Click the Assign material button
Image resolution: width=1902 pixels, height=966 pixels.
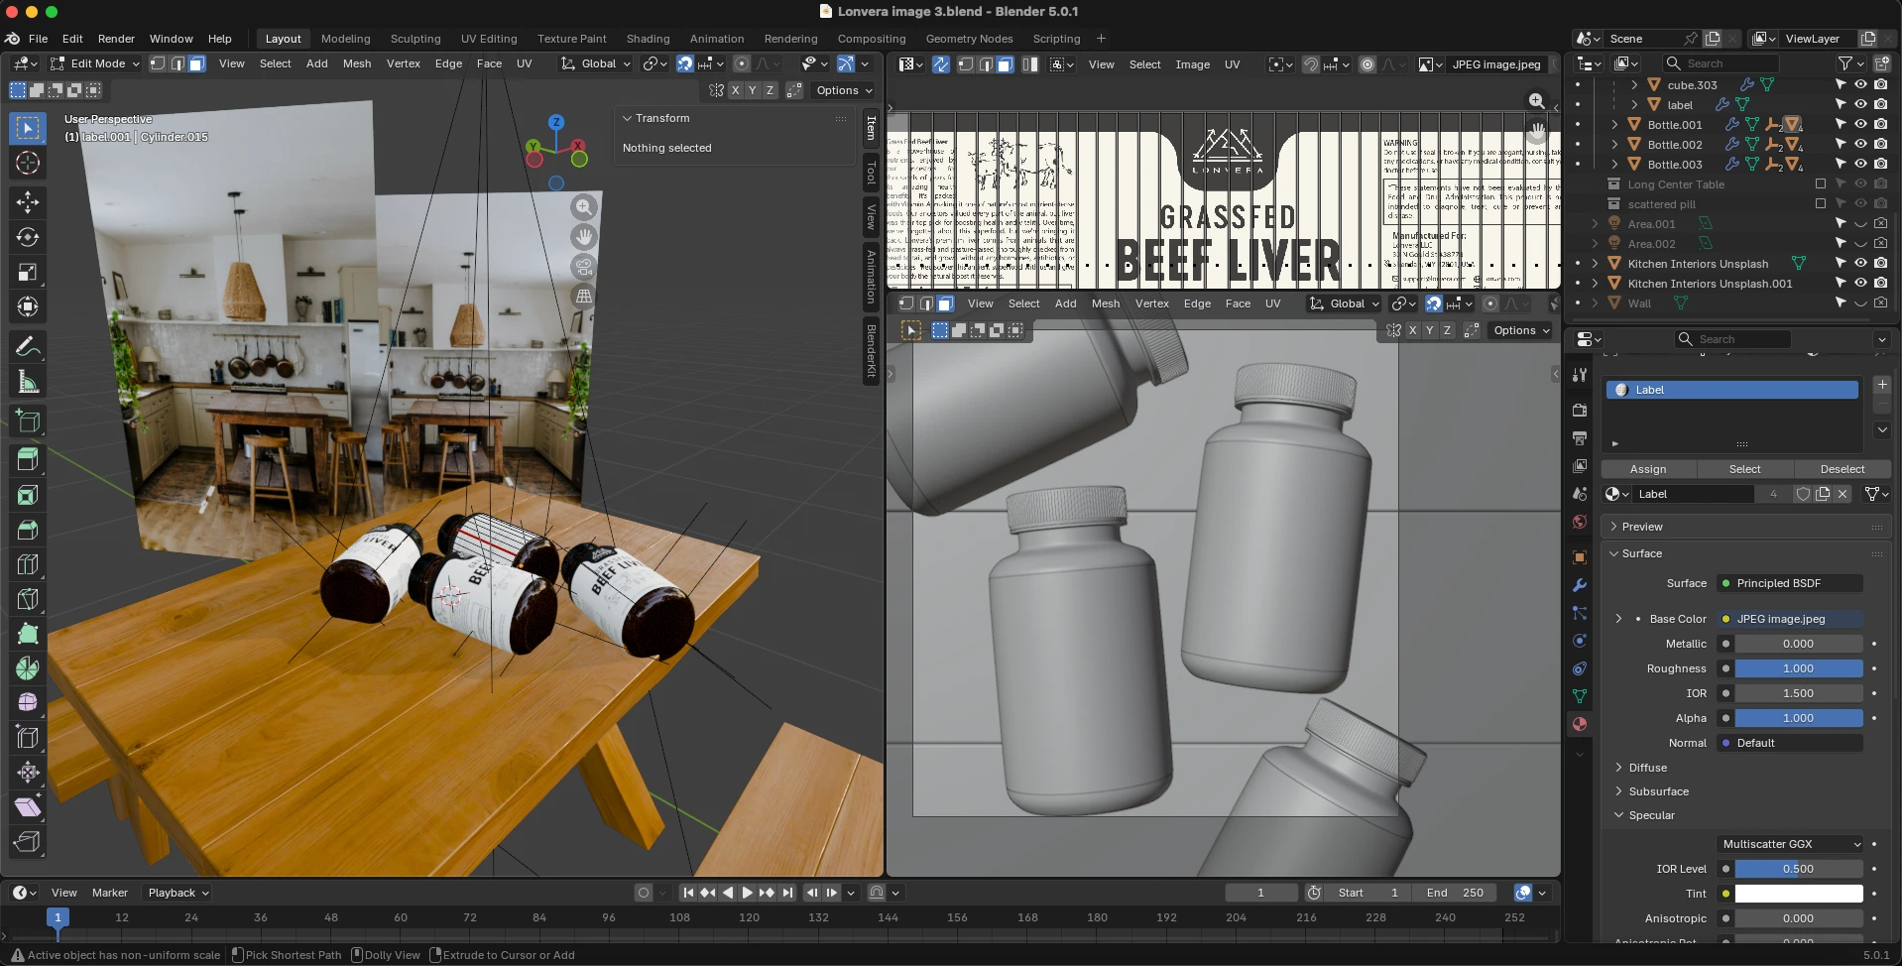point(1647,469)
